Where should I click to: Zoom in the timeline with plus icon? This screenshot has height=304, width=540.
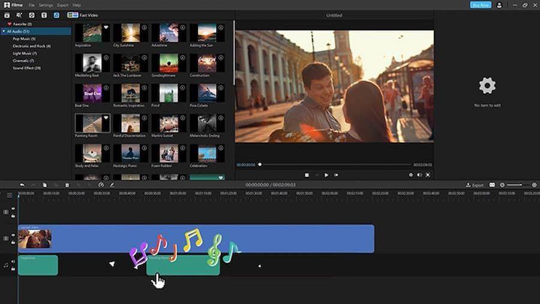click(x=534, y=185)
